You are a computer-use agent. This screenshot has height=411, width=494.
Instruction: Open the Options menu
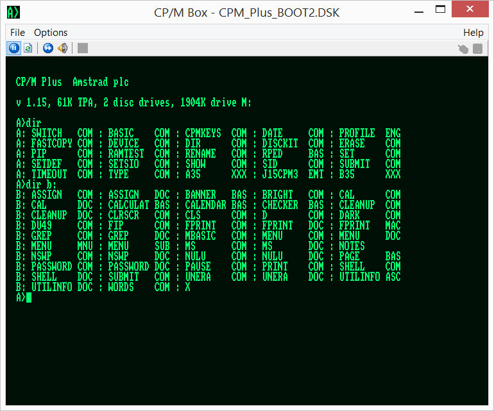tap(51, 33)
